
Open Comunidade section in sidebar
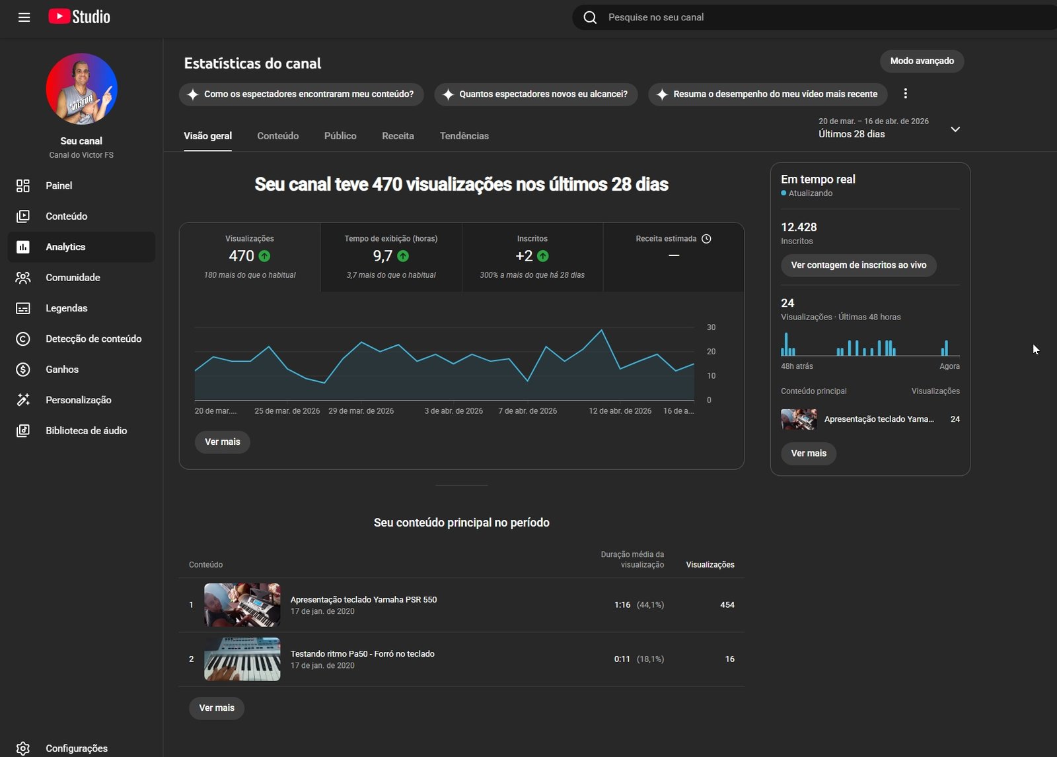tap(73, 277)
